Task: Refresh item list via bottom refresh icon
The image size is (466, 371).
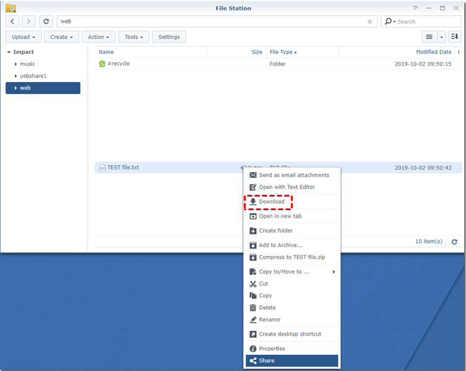Action: point(454,242)
